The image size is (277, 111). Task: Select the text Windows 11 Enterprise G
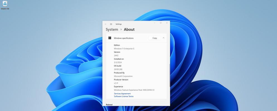(124, 49)
